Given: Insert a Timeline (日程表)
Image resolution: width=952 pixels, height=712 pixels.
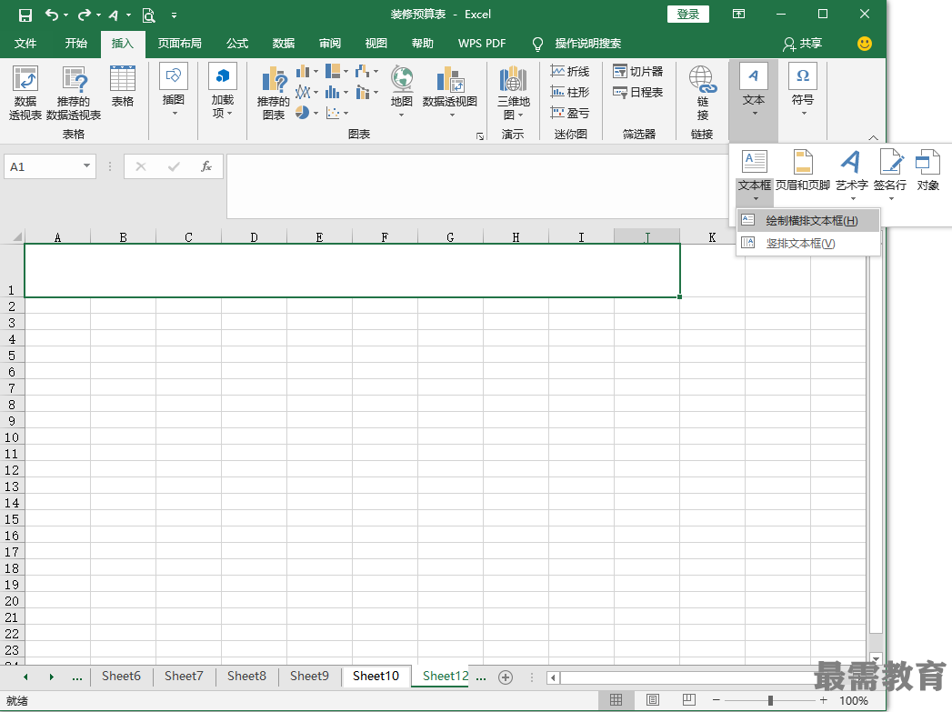Looking at the screenshot, I should click(637, 92).
